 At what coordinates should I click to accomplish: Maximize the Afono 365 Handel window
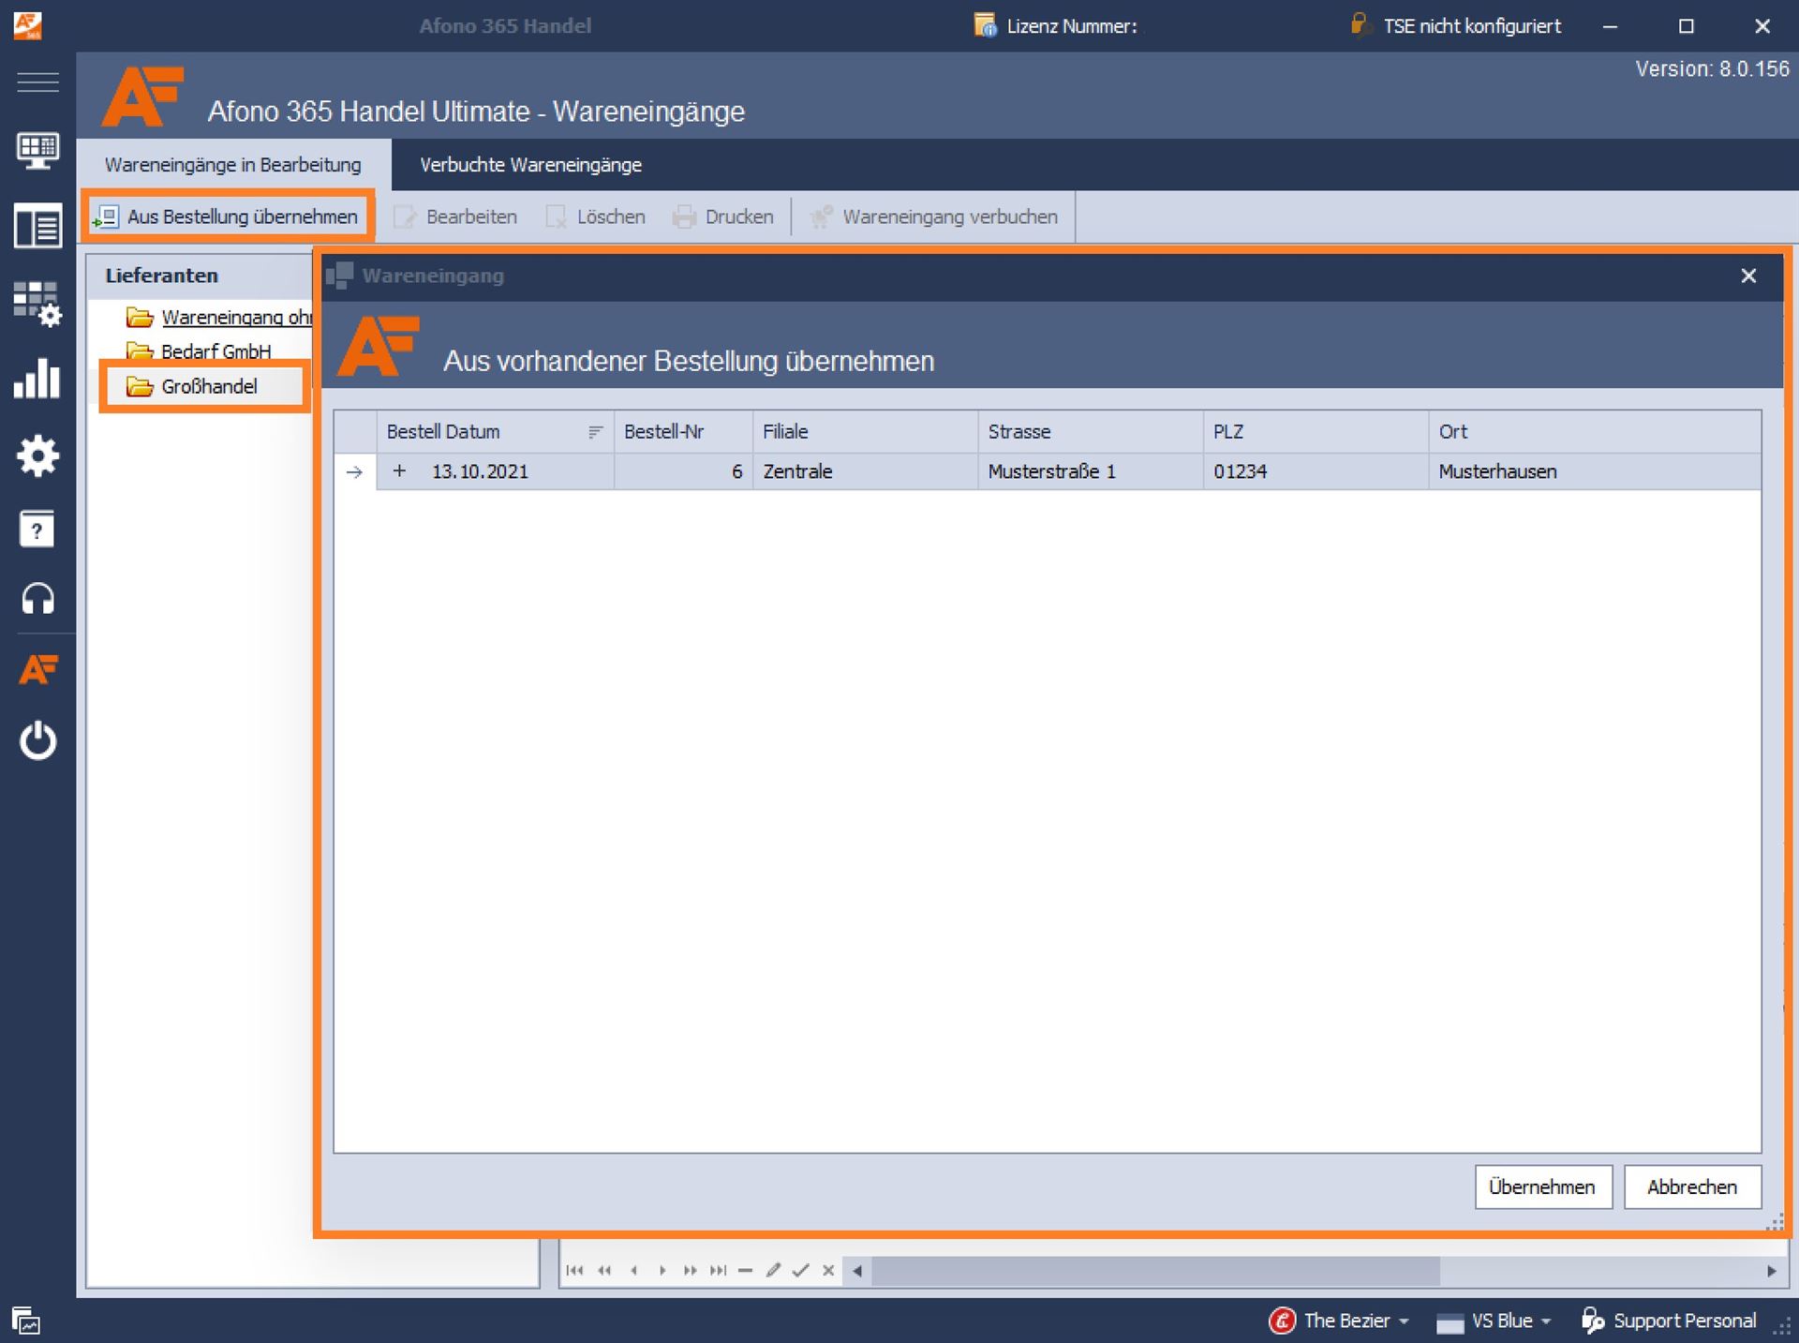point(1686,26)
